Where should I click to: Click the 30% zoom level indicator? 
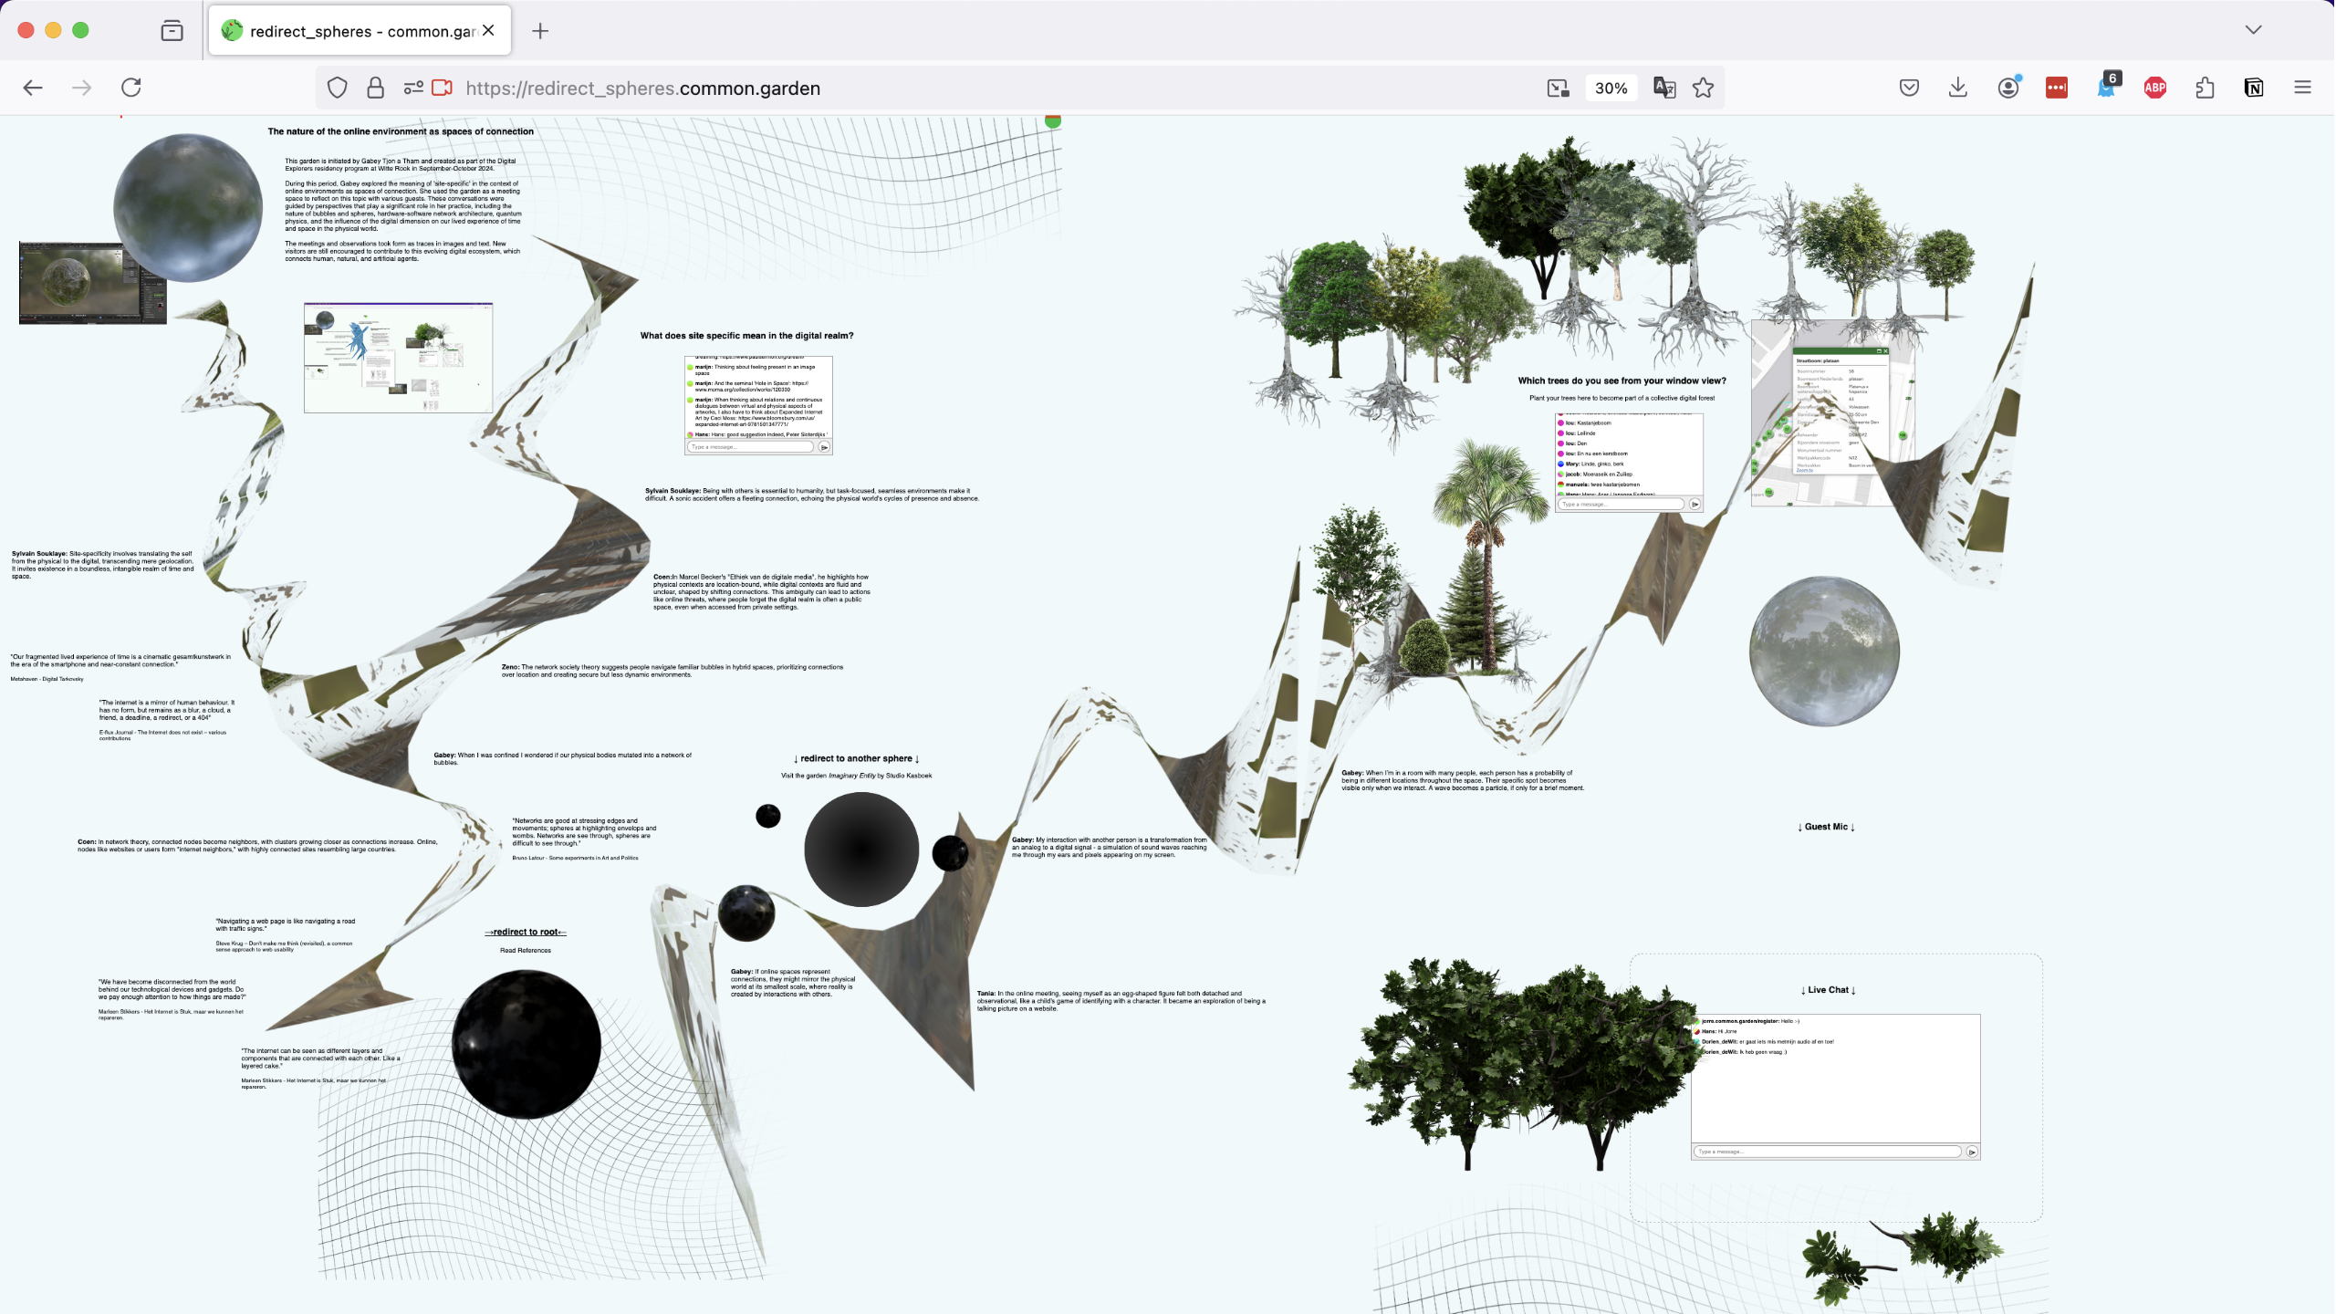pos(1611,88)
